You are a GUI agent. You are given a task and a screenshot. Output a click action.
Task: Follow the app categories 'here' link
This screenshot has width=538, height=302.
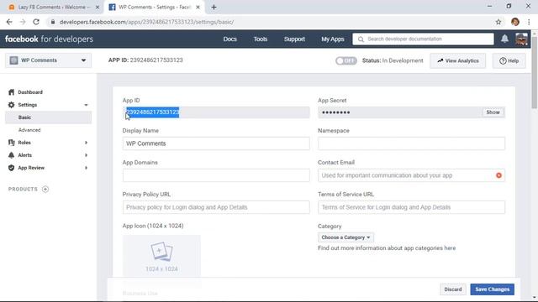click(x=450, y=248)
